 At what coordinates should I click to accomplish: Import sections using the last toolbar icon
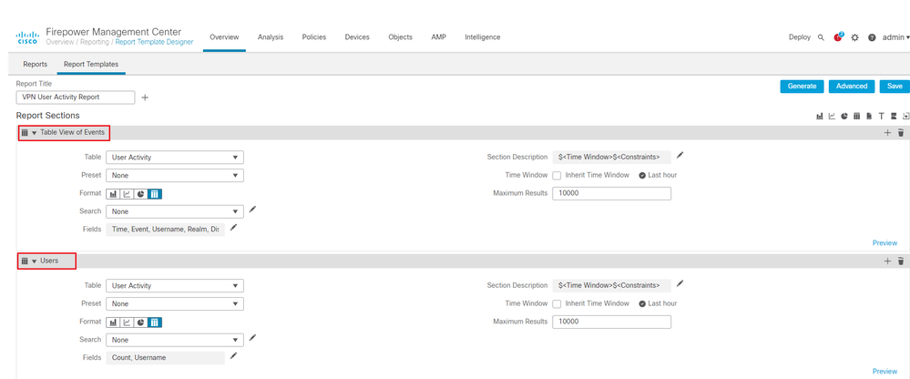pyautogui.click(x=906, y=116)
